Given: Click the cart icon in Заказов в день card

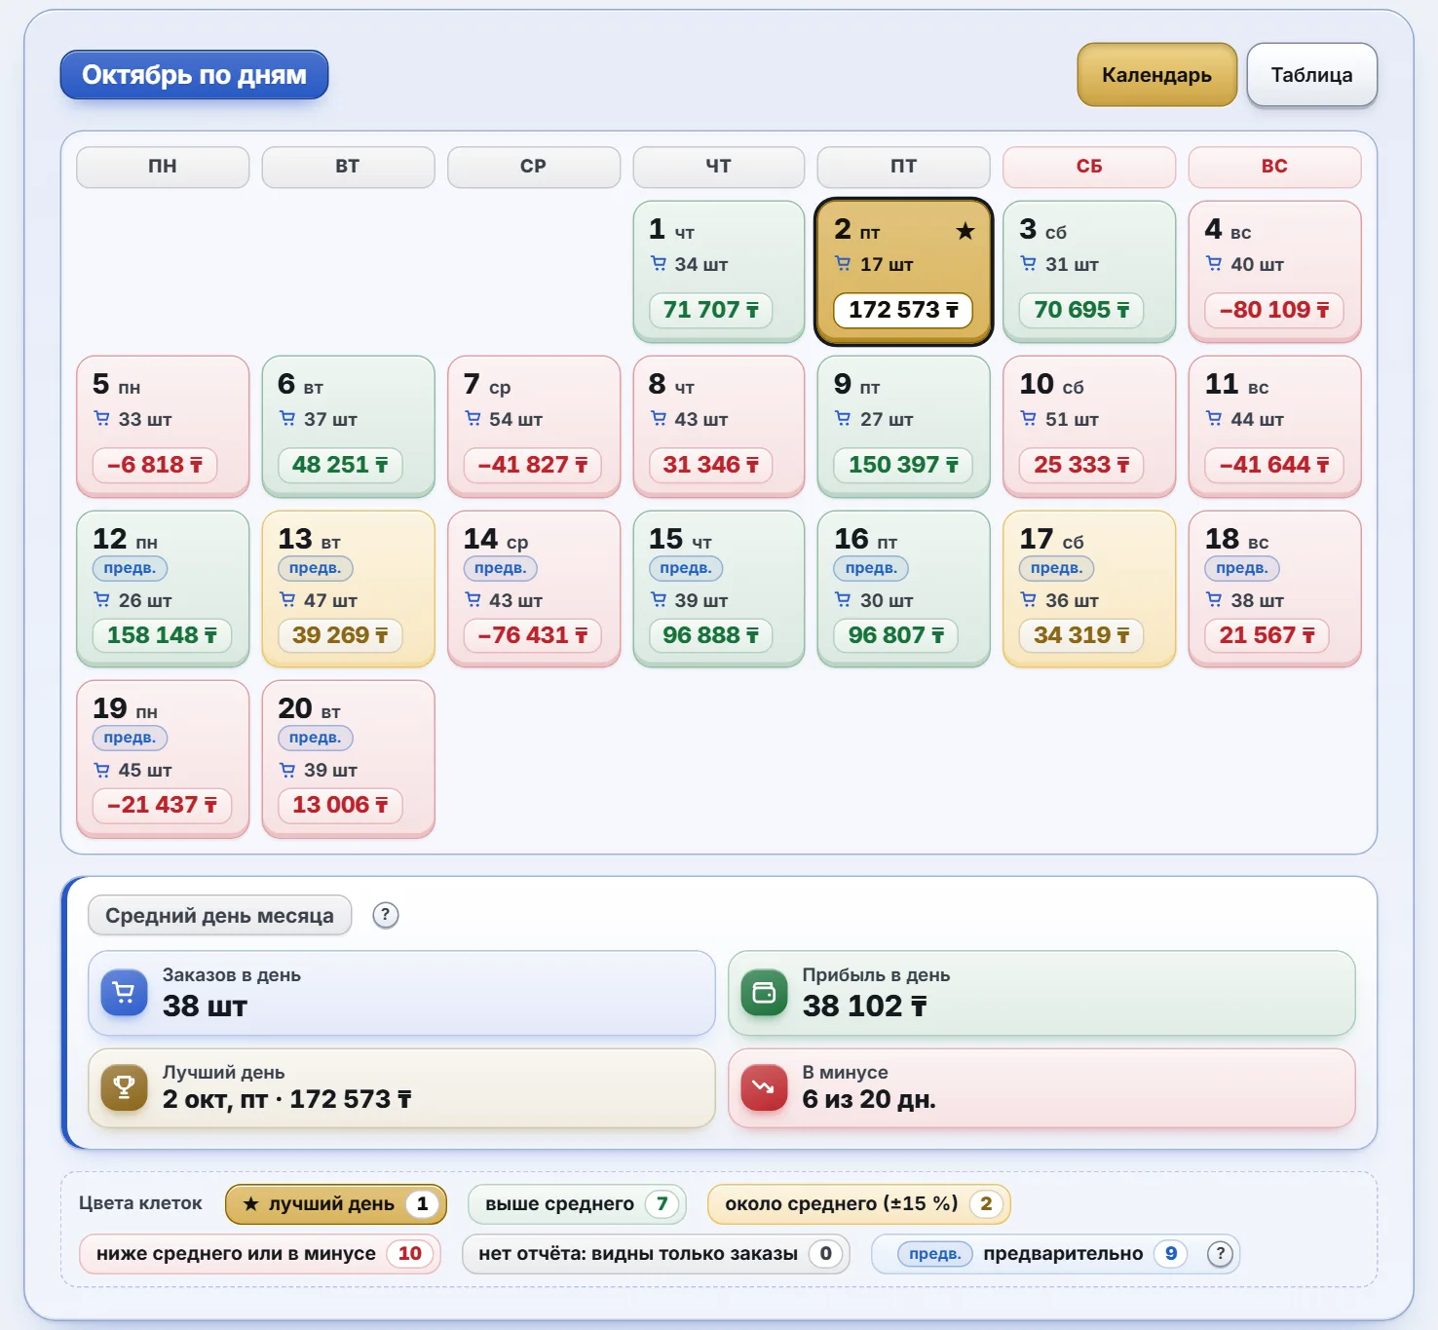Looking at the screenshot, I should [x=124, y=993].
